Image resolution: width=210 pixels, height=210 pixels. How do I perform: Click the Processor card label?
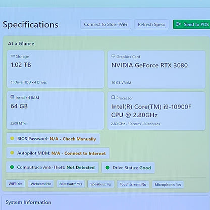pyautogui.click(x=125, y=98)
